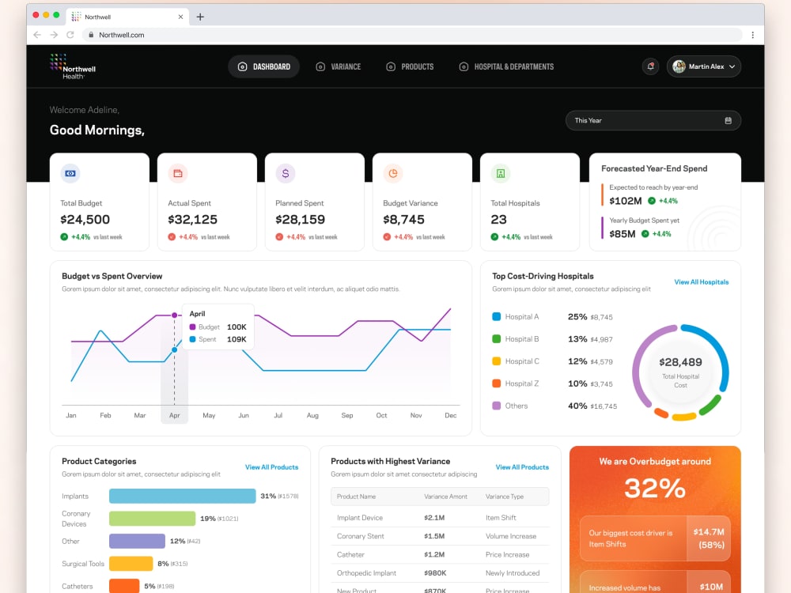The width and height of the screenshot is (791, 593).
Task: Open the This Year date range selector
Action: click(653, 120)
